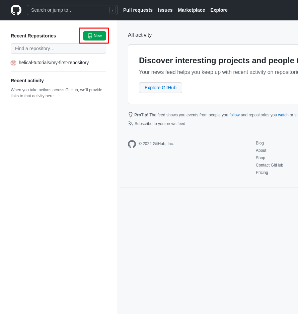Click the 'watch' link in the ProTip

283,115
